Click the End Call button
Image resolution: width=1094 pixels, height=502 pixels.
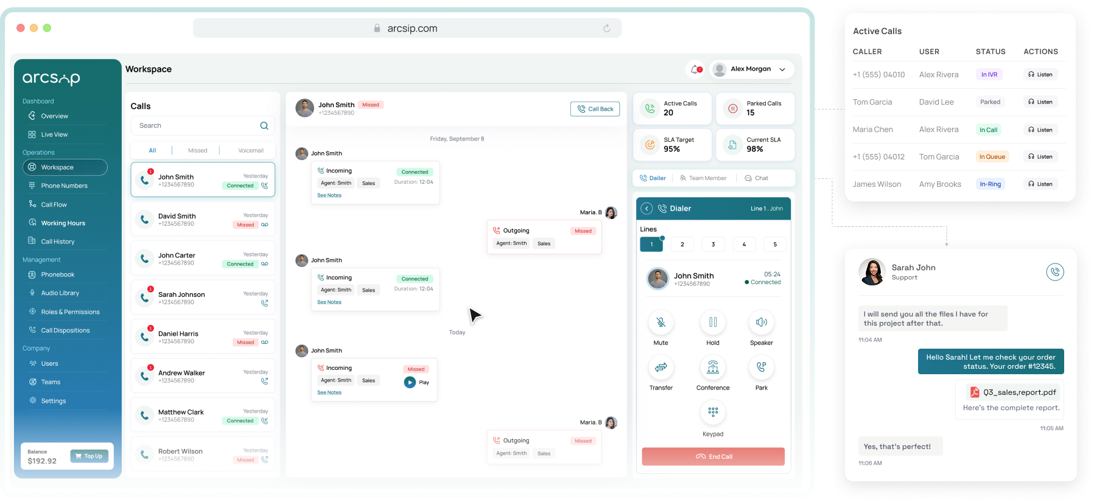(714, 456)
